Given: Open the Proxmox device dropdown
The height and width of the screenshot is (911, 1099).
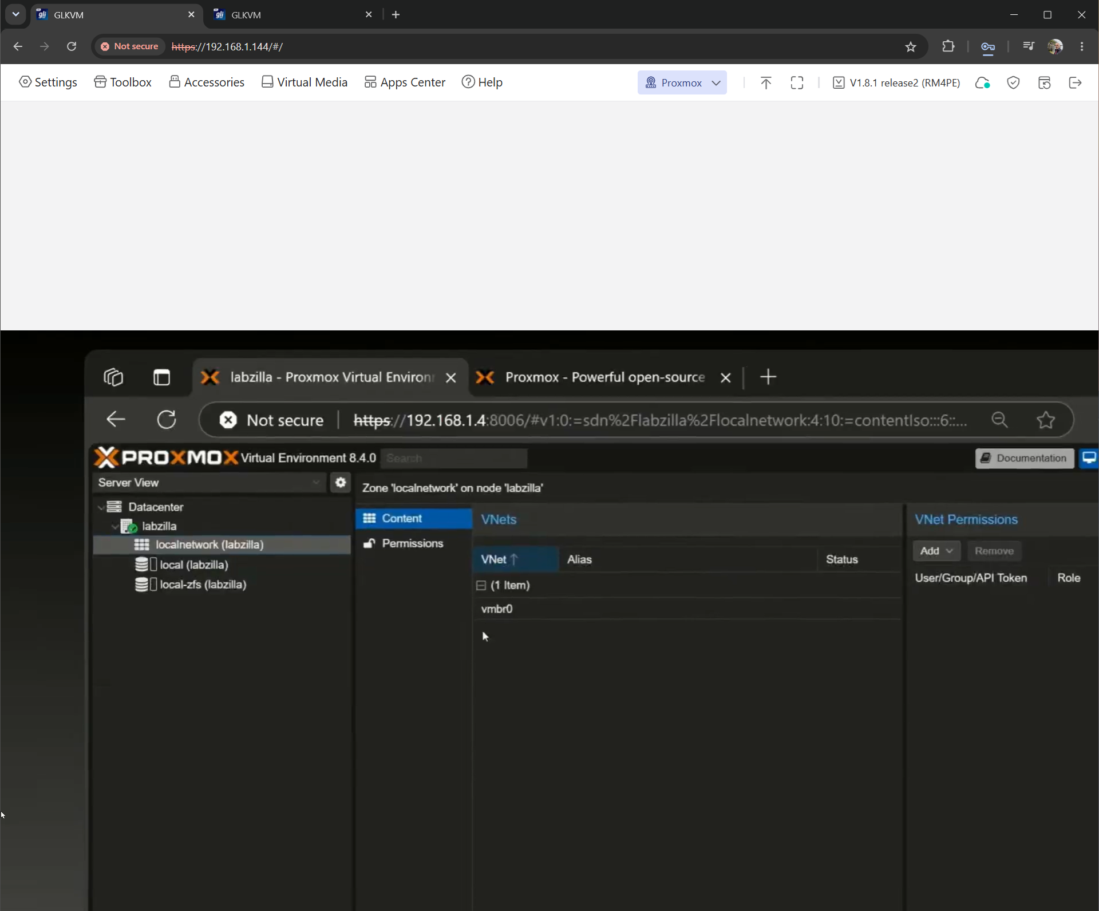Looking at the screenshot, I should coord(682,82).
